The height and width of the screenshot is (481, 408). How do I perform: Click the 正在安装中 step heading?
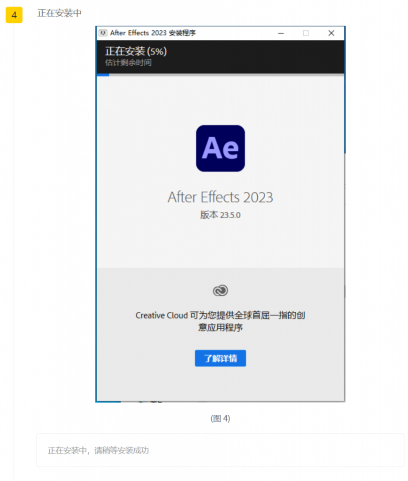[60, 13]
